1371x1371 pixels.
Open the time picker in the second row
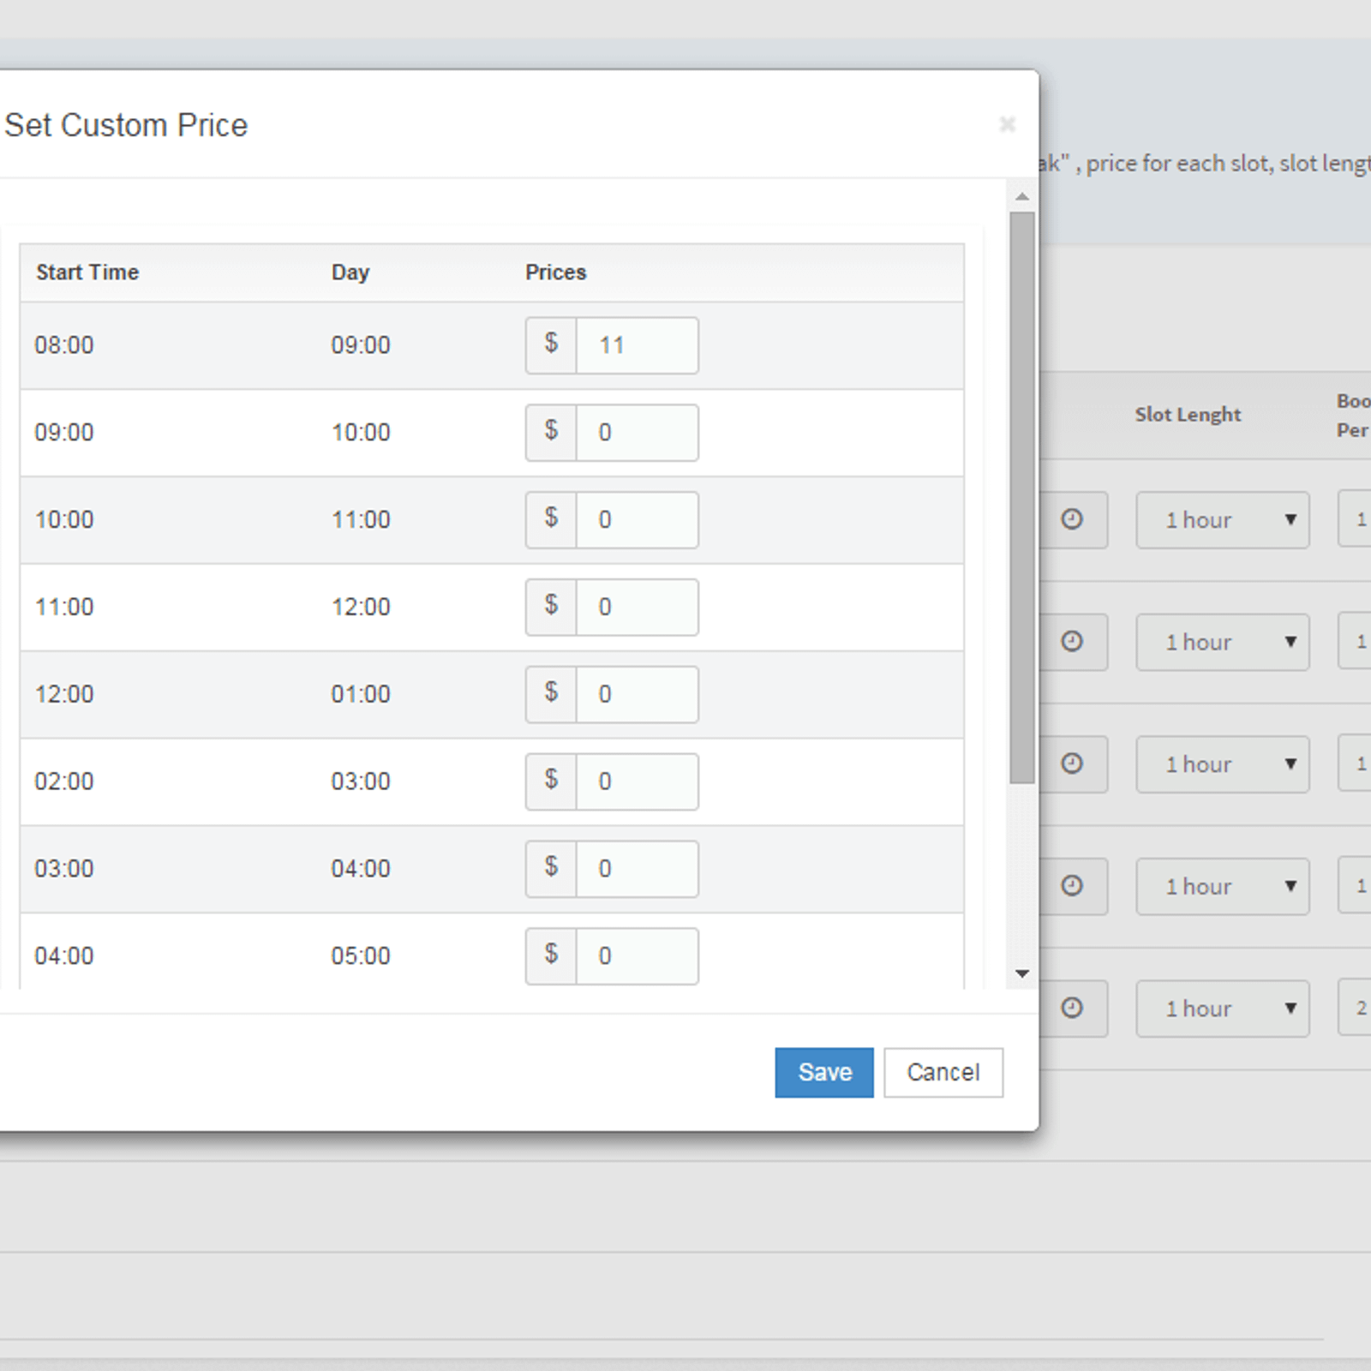[1074, 642]
